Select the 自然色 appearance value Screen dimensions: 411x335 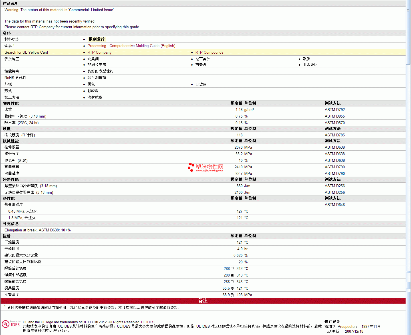click(201, 84)
